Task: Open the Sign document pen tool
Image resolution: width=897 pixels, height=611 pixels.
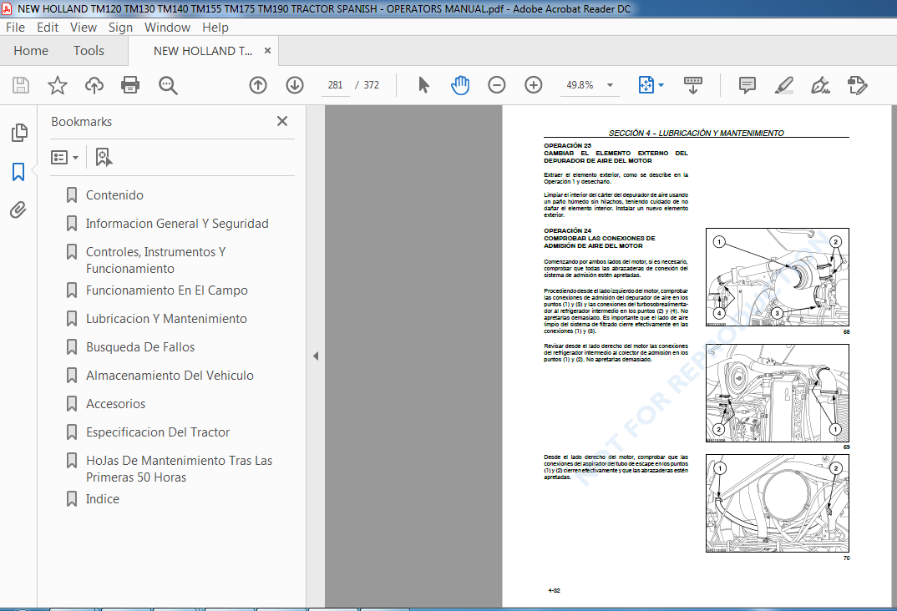Action: 820,85
